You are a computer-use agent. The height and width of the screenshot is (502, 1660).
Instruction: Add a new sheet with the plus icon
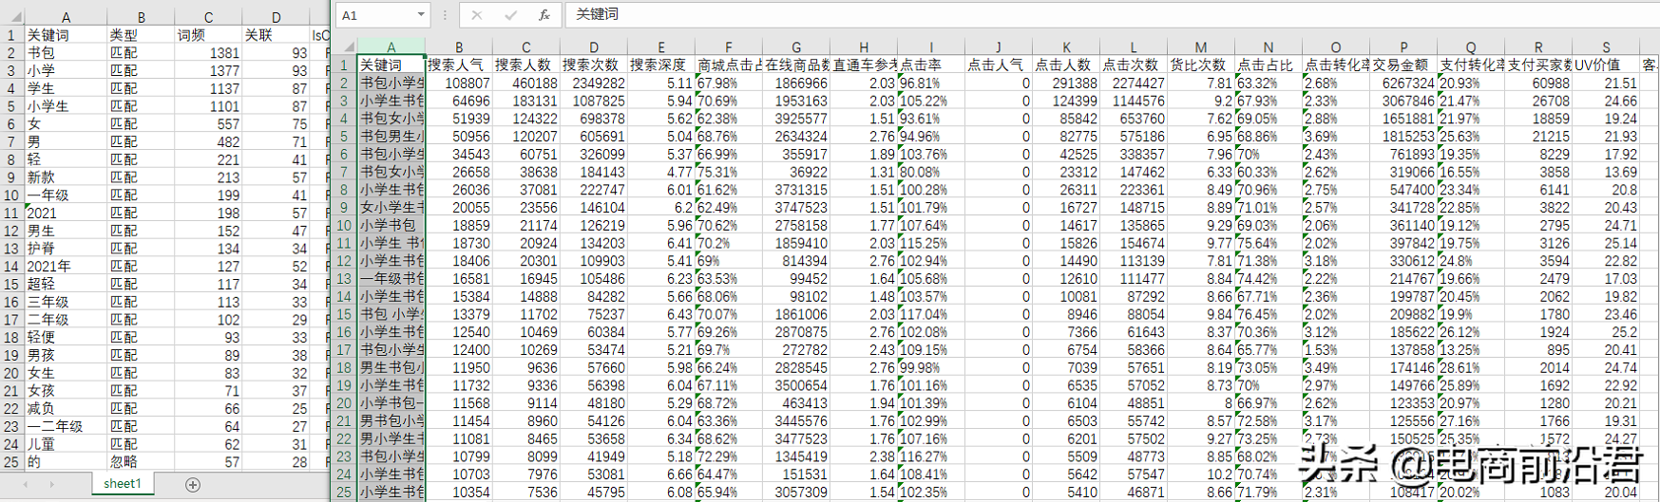(193, 485)
